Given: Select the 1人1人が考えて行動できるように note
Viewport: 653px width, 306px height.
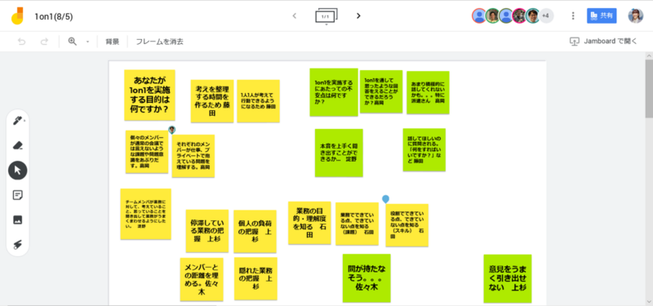Looking at the screenshot, I should tap(258, 101).
